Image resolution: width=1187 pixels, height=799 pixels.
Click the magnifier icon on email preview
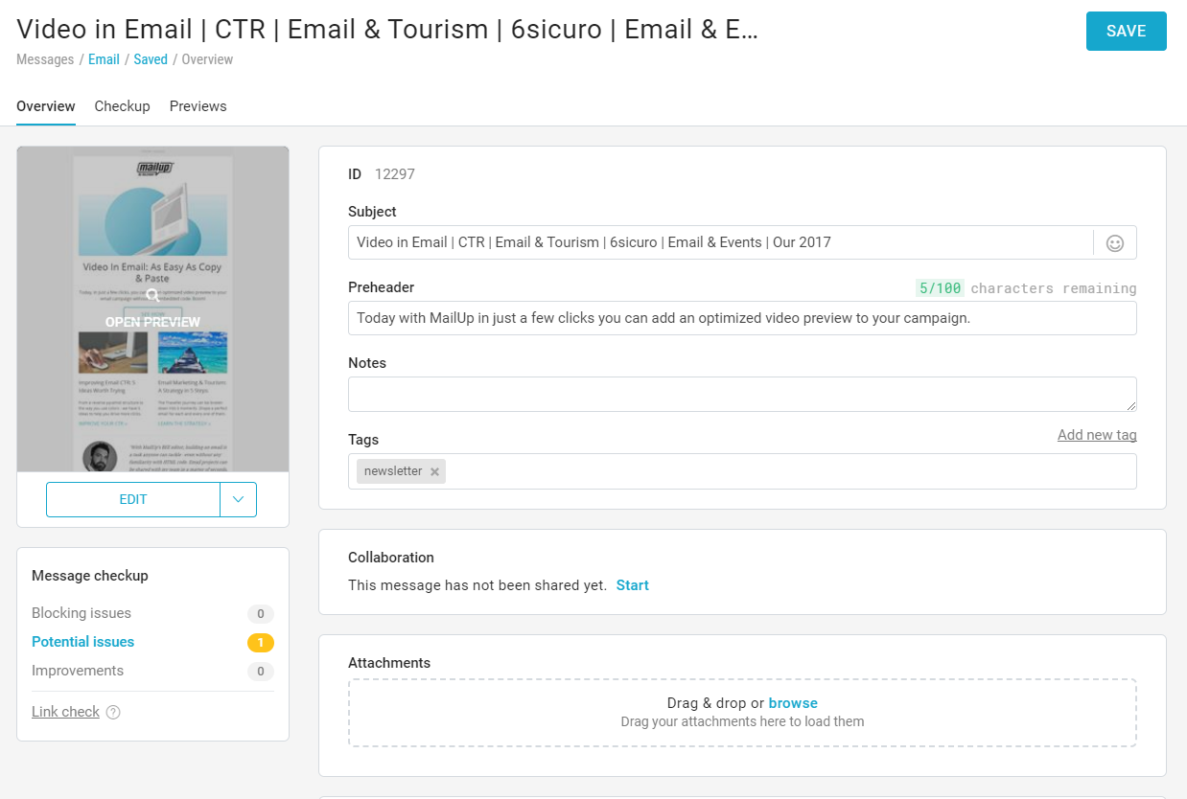click(152, 295)
